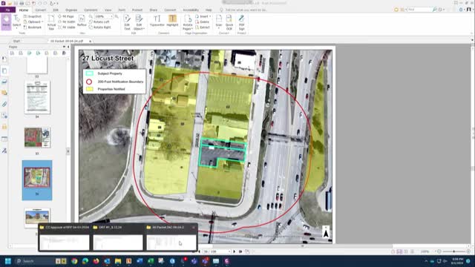
Task: Open the Layers panel in the left sidebar
Action: tap(4, 82)
